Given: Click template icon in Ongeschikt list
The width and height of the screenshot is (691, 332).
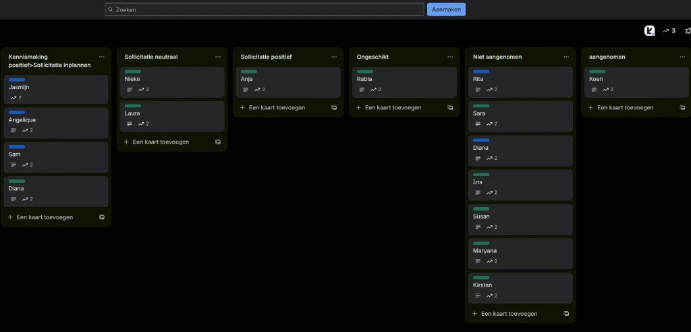Looking at the screenshot, I should 450,107.
